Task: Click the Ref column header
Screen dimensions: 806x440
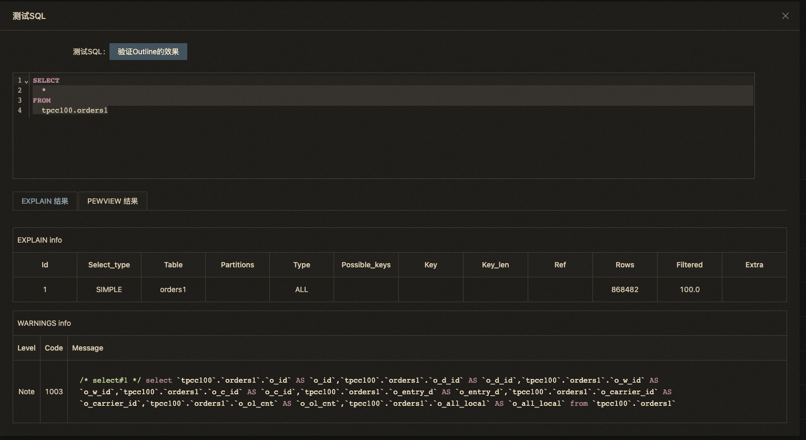Action: pyautogui.click(x=560, y=265)
